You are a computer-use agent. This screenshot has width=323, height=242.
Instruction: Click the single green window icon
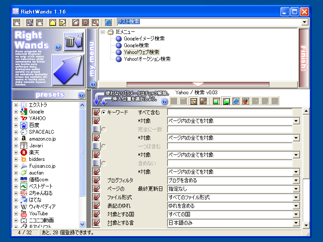(216, 101)
